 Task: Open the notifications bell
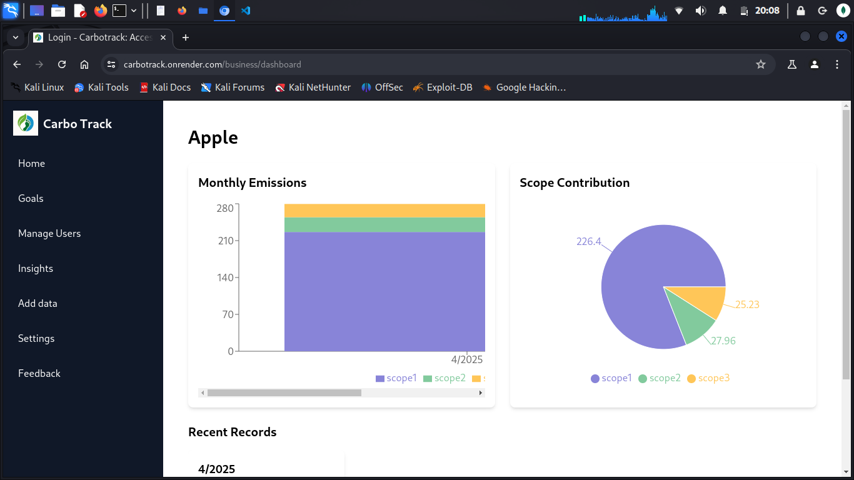(x=723, y=11)
